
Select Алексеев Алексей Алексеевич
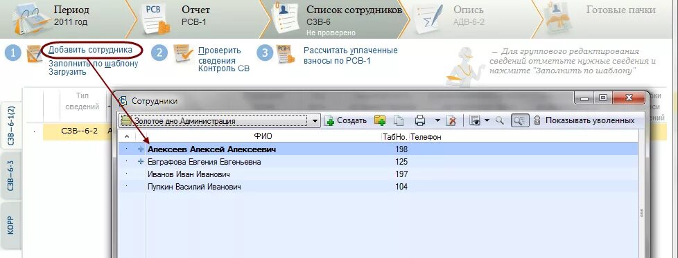[211, 149]
